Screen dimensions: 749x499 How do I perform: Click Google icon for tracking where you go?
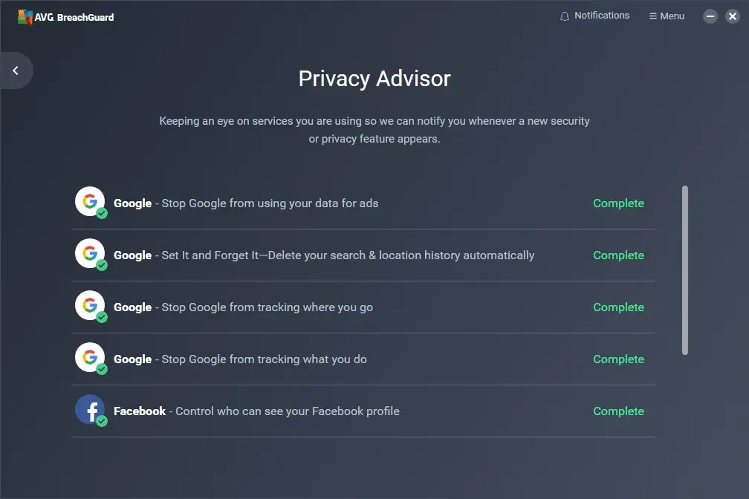[x=90, y=306]
